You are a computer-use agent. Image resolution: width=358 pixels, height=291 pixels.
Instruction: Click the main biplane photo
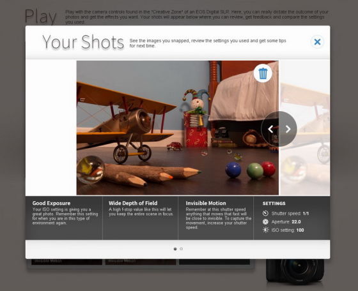coord(178,128)
